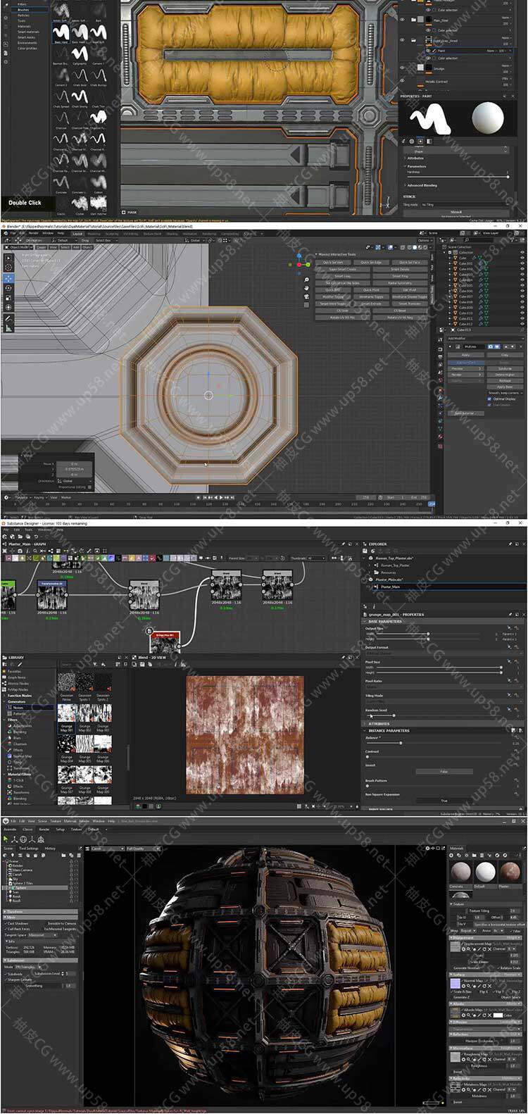Activate the Move tool in Blender toolbar
The height and width of the screenshot is (1114, 528).
tap(8, 279)
